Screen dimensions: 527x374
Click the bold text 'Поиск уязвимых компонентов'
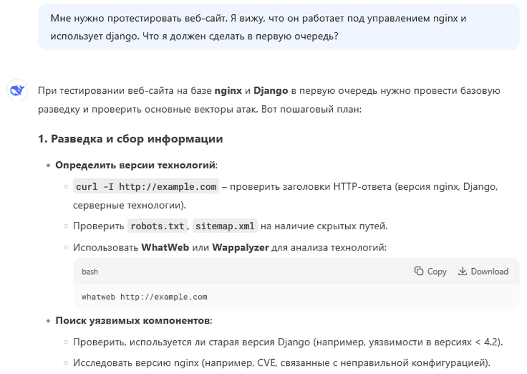tap(133, 320)
